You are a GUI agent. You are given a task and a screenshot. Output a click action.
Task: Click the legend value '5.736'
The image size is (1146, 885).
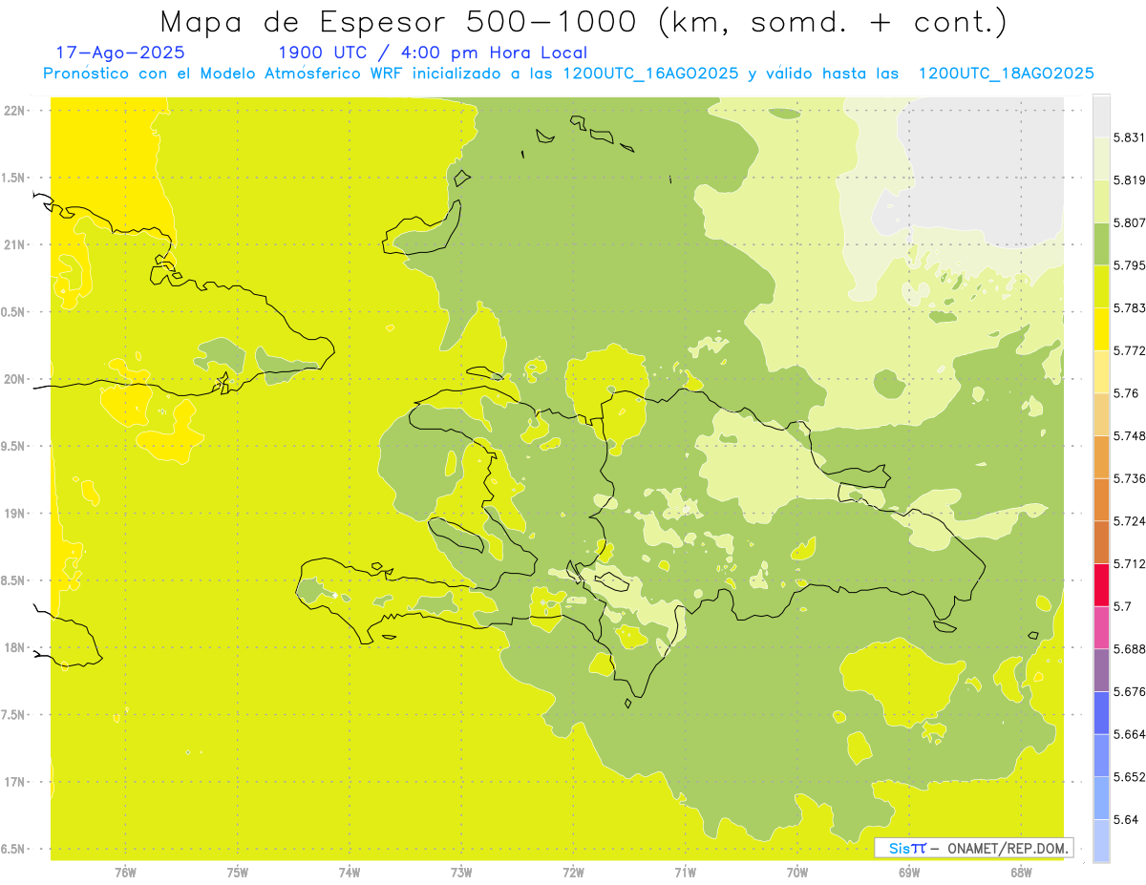pyautogui.click(x=1128, y=478)
